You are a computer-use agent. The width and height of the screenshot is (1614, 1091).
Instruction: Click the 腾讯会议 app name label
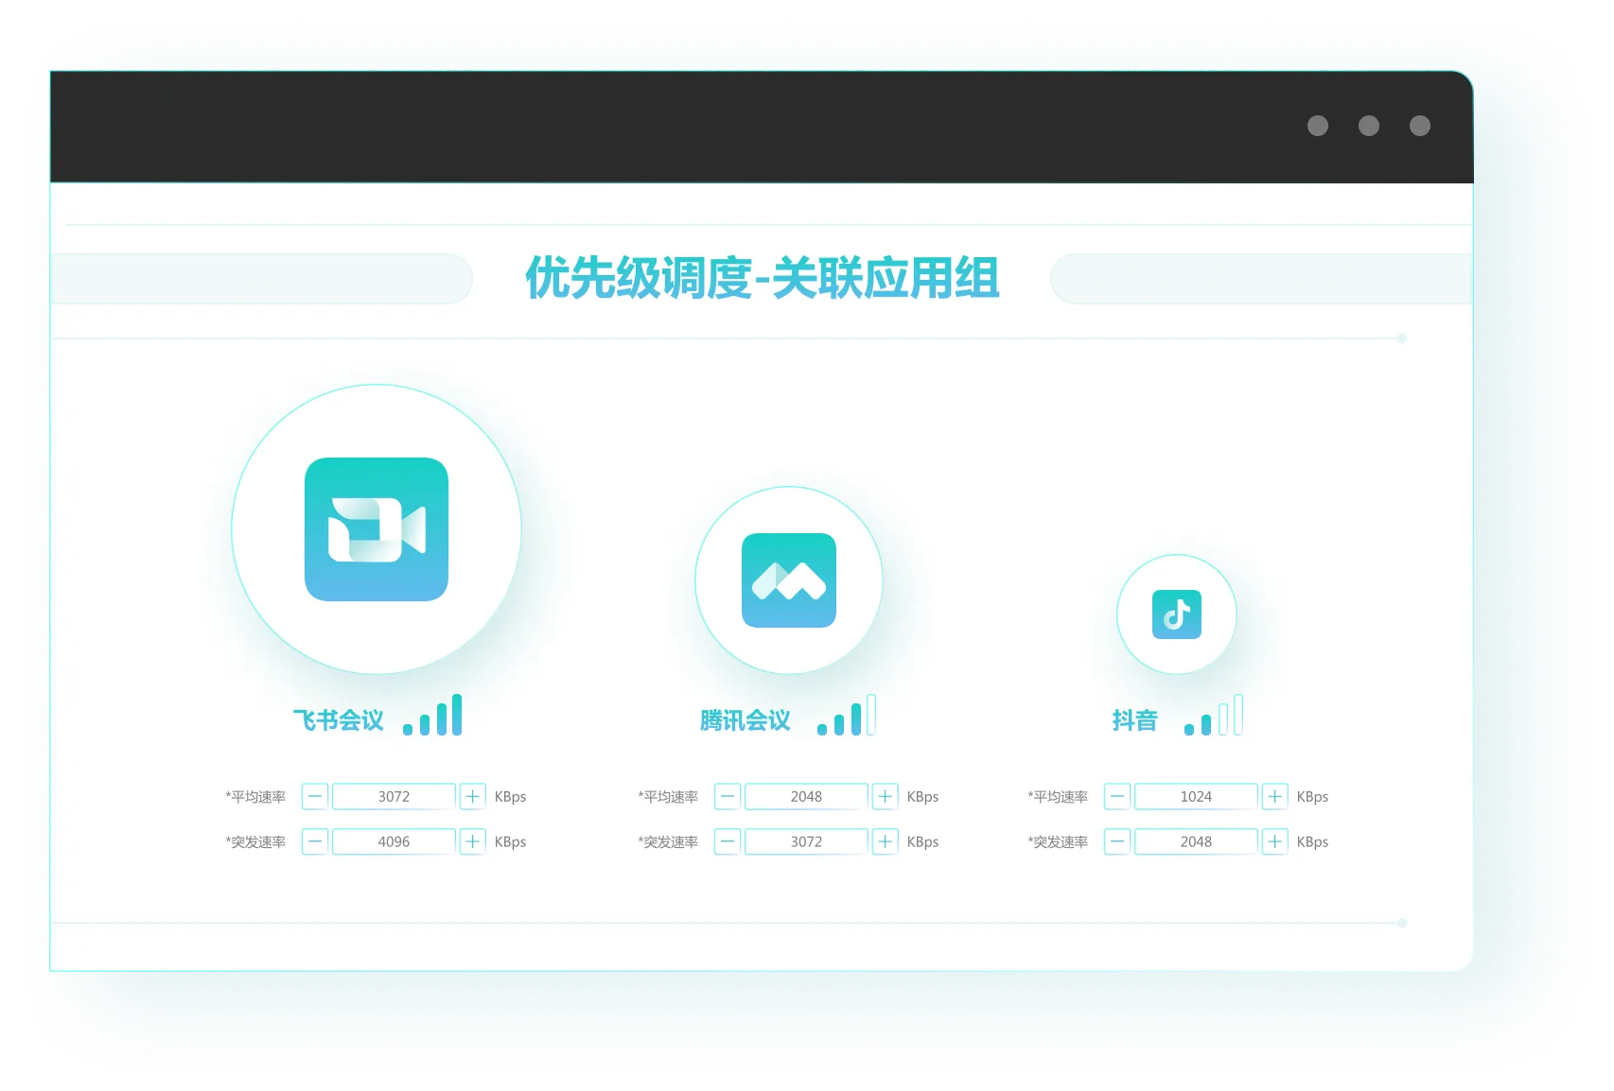click(x=746, y=720)
